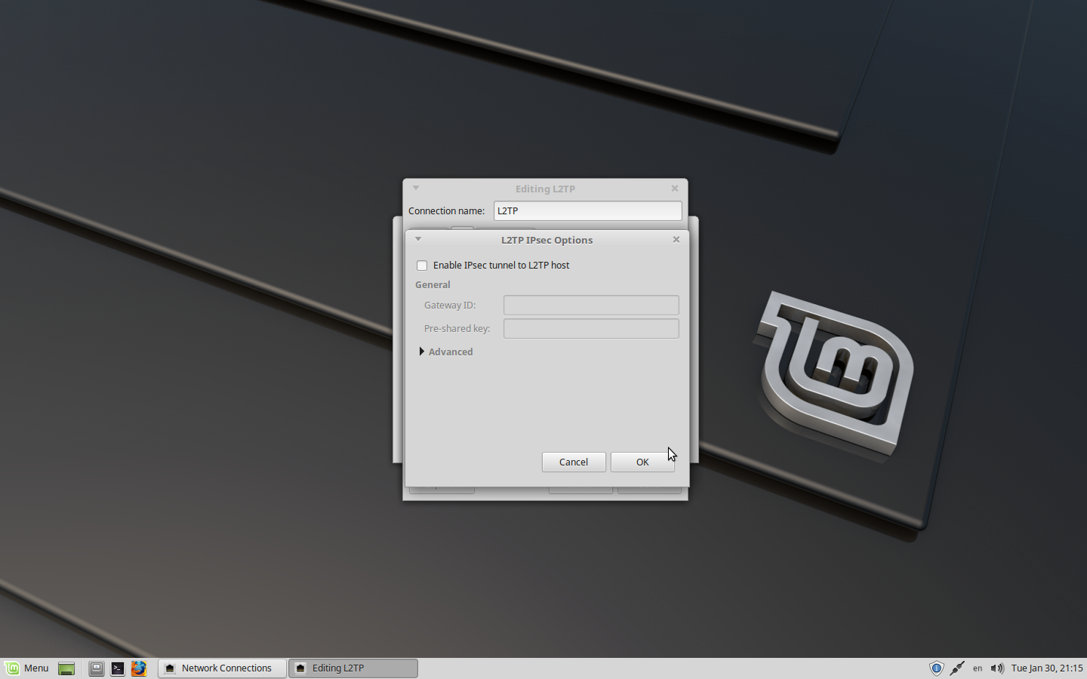Screen dimensions: 1087x679
Task: Launch the file manager from the panel
Action: click(x=96, y=668)
